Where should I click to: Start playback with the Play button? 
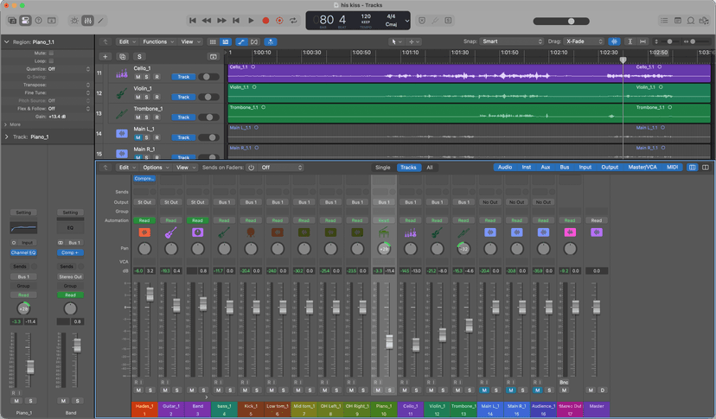(251, 21)
